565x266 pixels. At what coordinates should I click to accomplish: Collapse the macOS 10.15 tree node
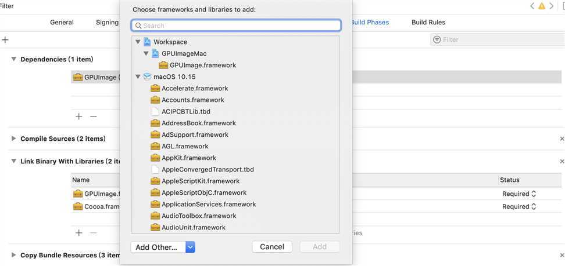coord(138,76)
